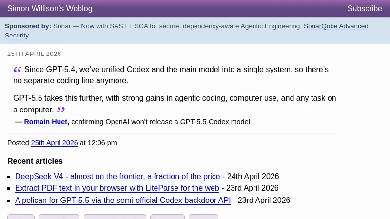The image size is (390, 219).
Task: Open the posted date link 25th April 2026
Action: pyautogui.click(x=54, y=143)
